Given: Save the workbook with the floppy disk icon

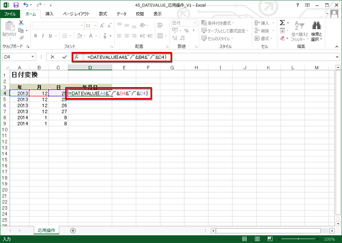Looking at the screenshot, I should [x=16, y=5].
